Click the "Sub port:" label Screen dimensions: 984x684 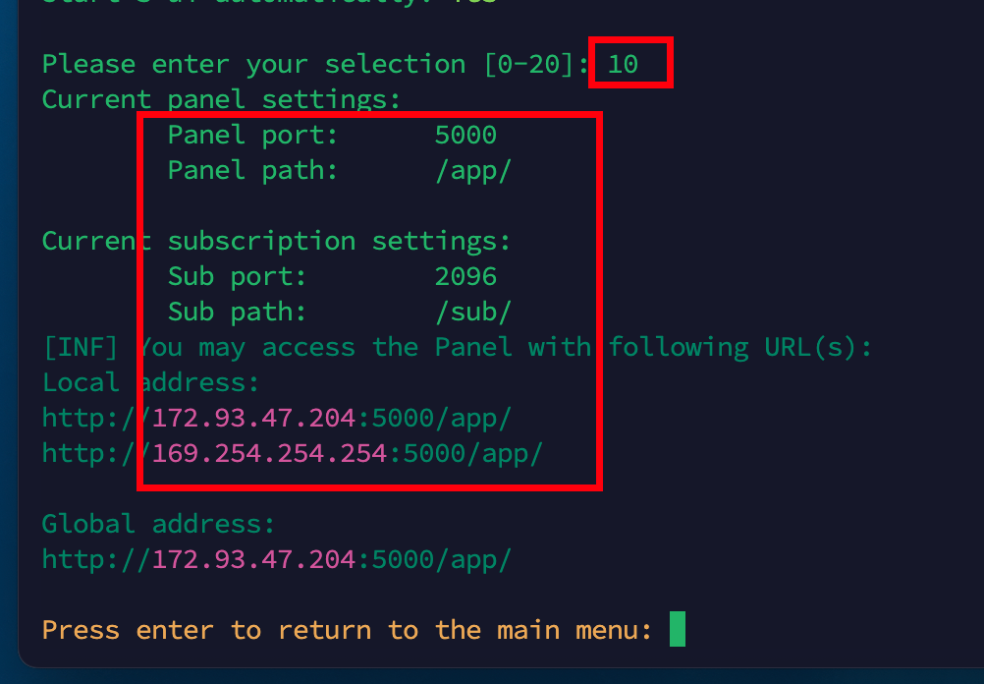pyautogui.click(x=237, y=277)
